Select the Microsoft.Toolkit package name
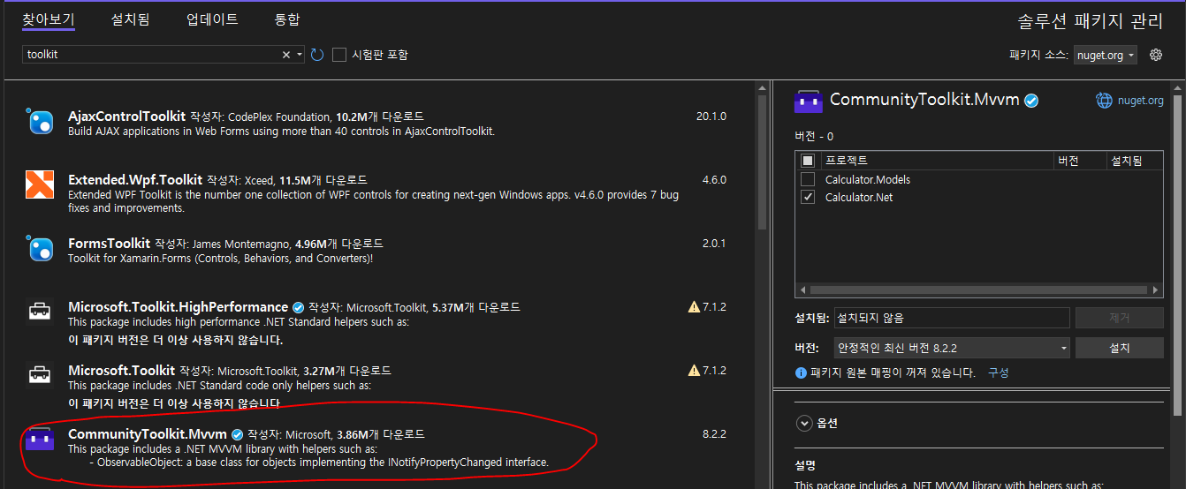 point(121,370)
